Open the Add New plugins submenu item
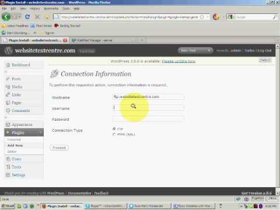Image resolution: width=280 pixels, height=210 pixels. click(x=15, y=145)
